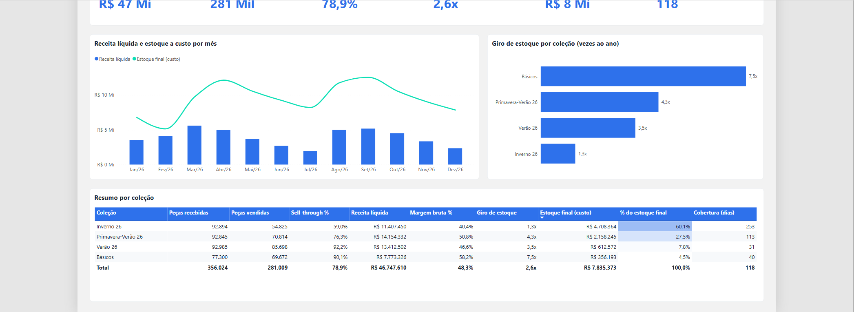The width and height of the screenshot is (854, 312).
Task: Click the Jan/26 revenue bar
Action: pyautogui.click(x=137, y=153)
